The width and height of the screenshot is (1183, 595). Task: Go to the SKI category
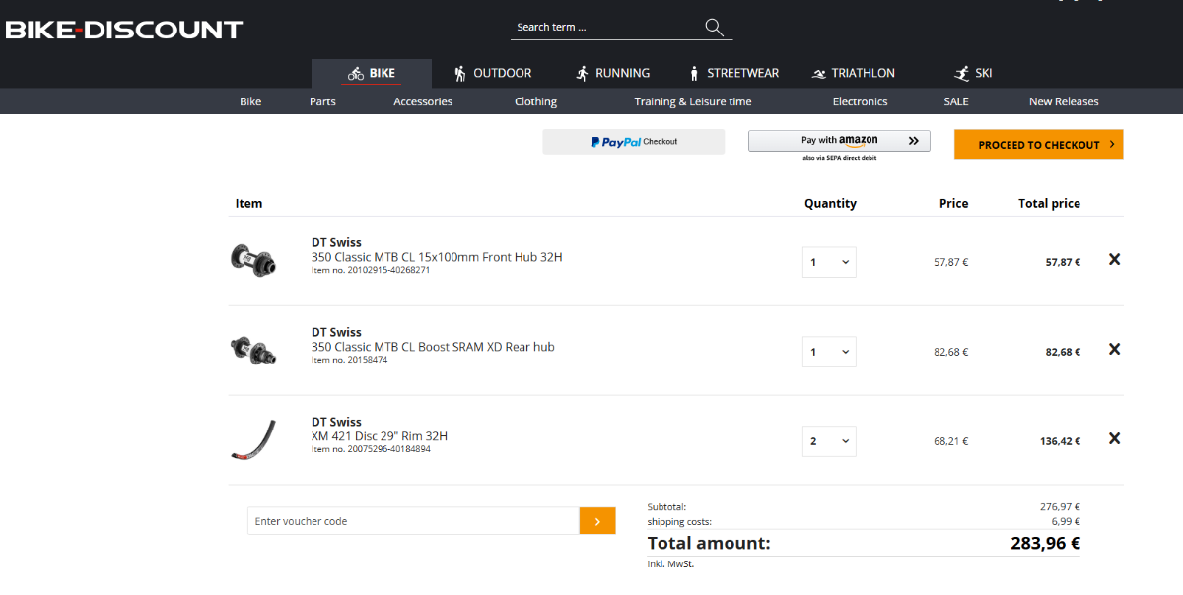click(973, 74)
